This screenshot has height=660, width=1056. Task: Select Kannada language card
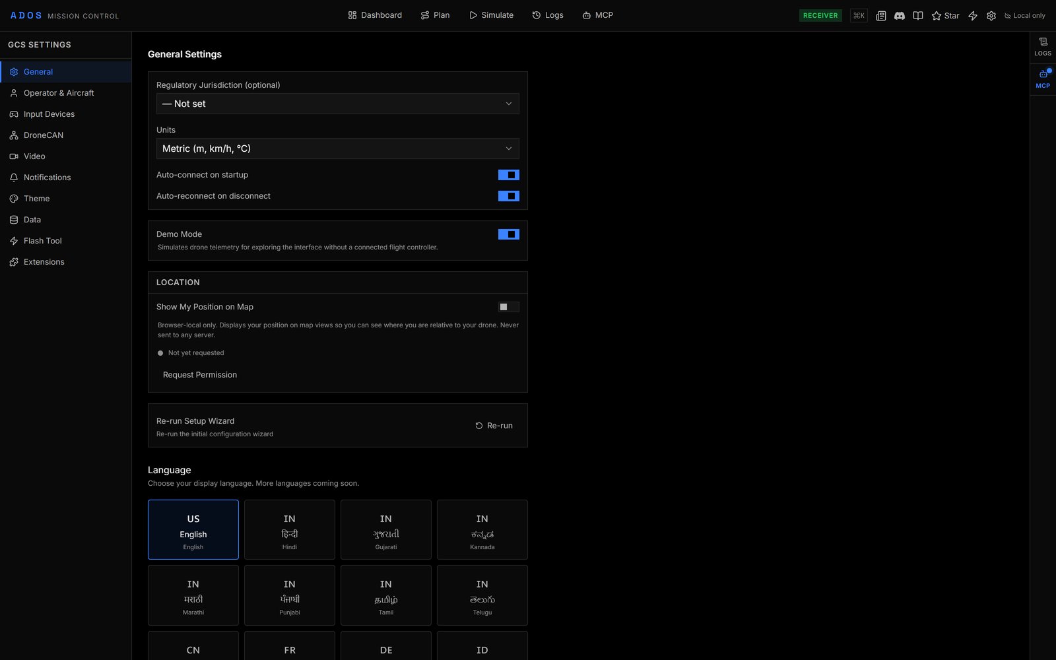pyautogui.click(x=482, y=529)
